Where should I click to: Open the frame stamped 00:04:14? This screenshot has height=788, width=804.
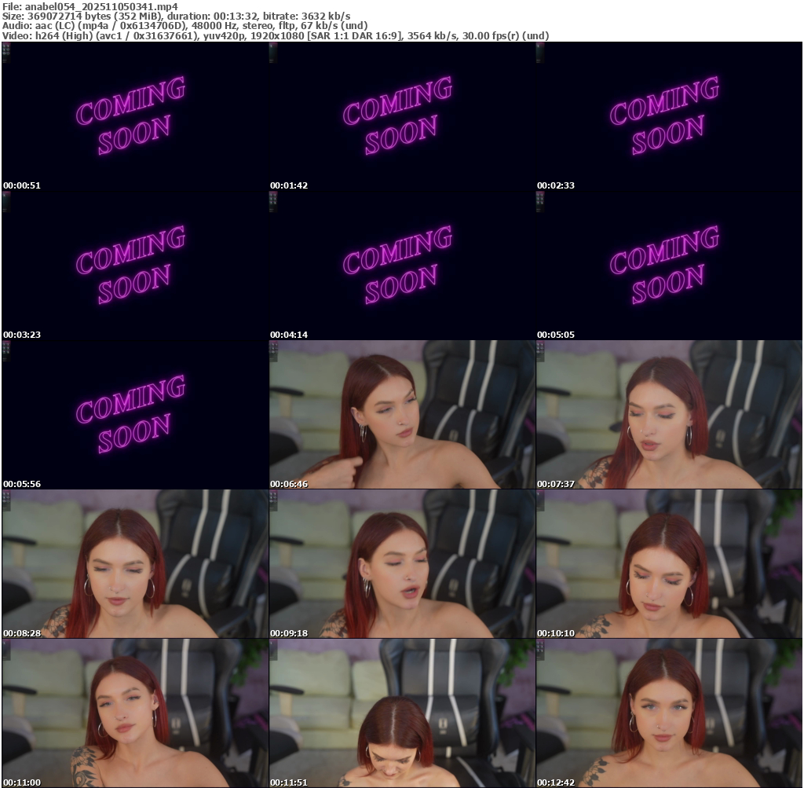point(402,266)
